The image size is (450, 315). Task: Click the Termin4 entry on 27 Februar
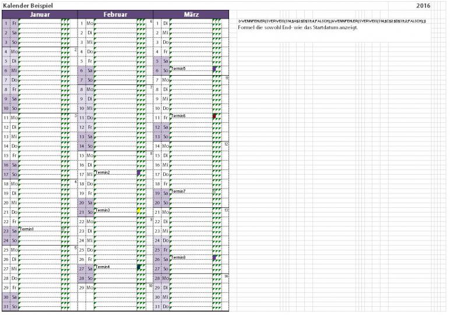coord(103,267)
